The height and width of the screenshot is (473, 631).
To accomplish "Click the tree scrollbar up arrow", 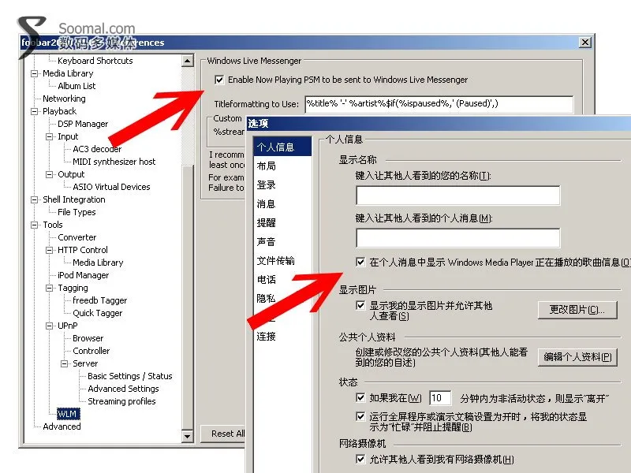I will click(188, 61).
